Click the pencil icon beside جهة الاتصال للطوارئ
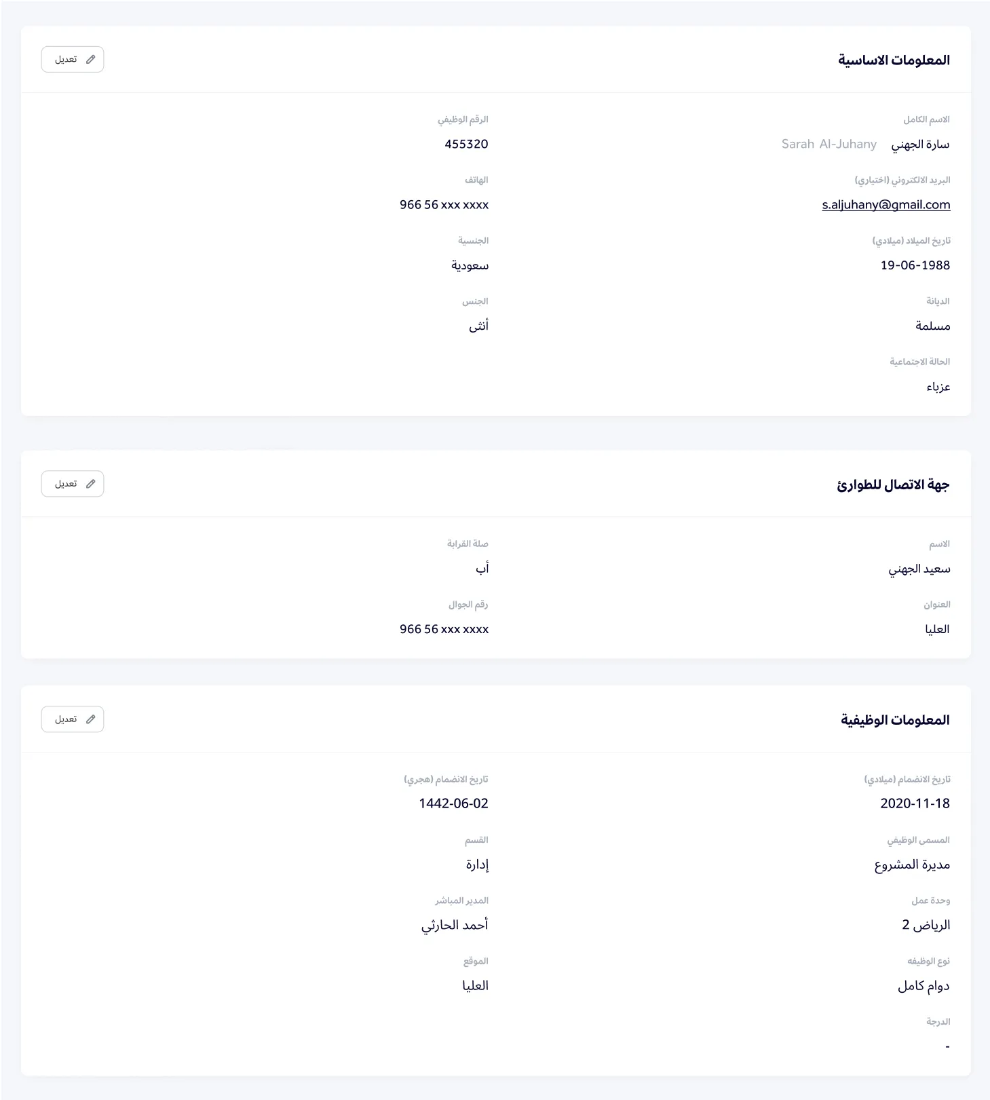 91,484
